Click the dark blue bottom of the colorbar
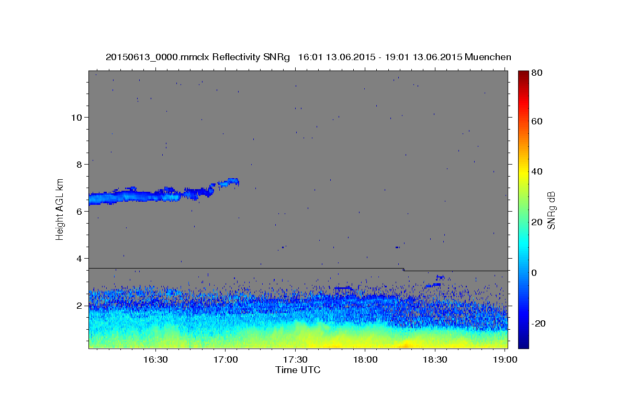Image resolution: width=628 pixels, height=418 pixels. 523,344
